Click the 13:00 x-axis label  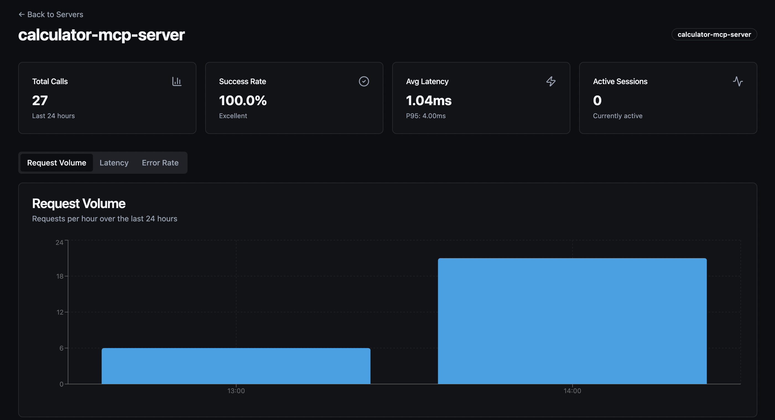coord(236,391)
